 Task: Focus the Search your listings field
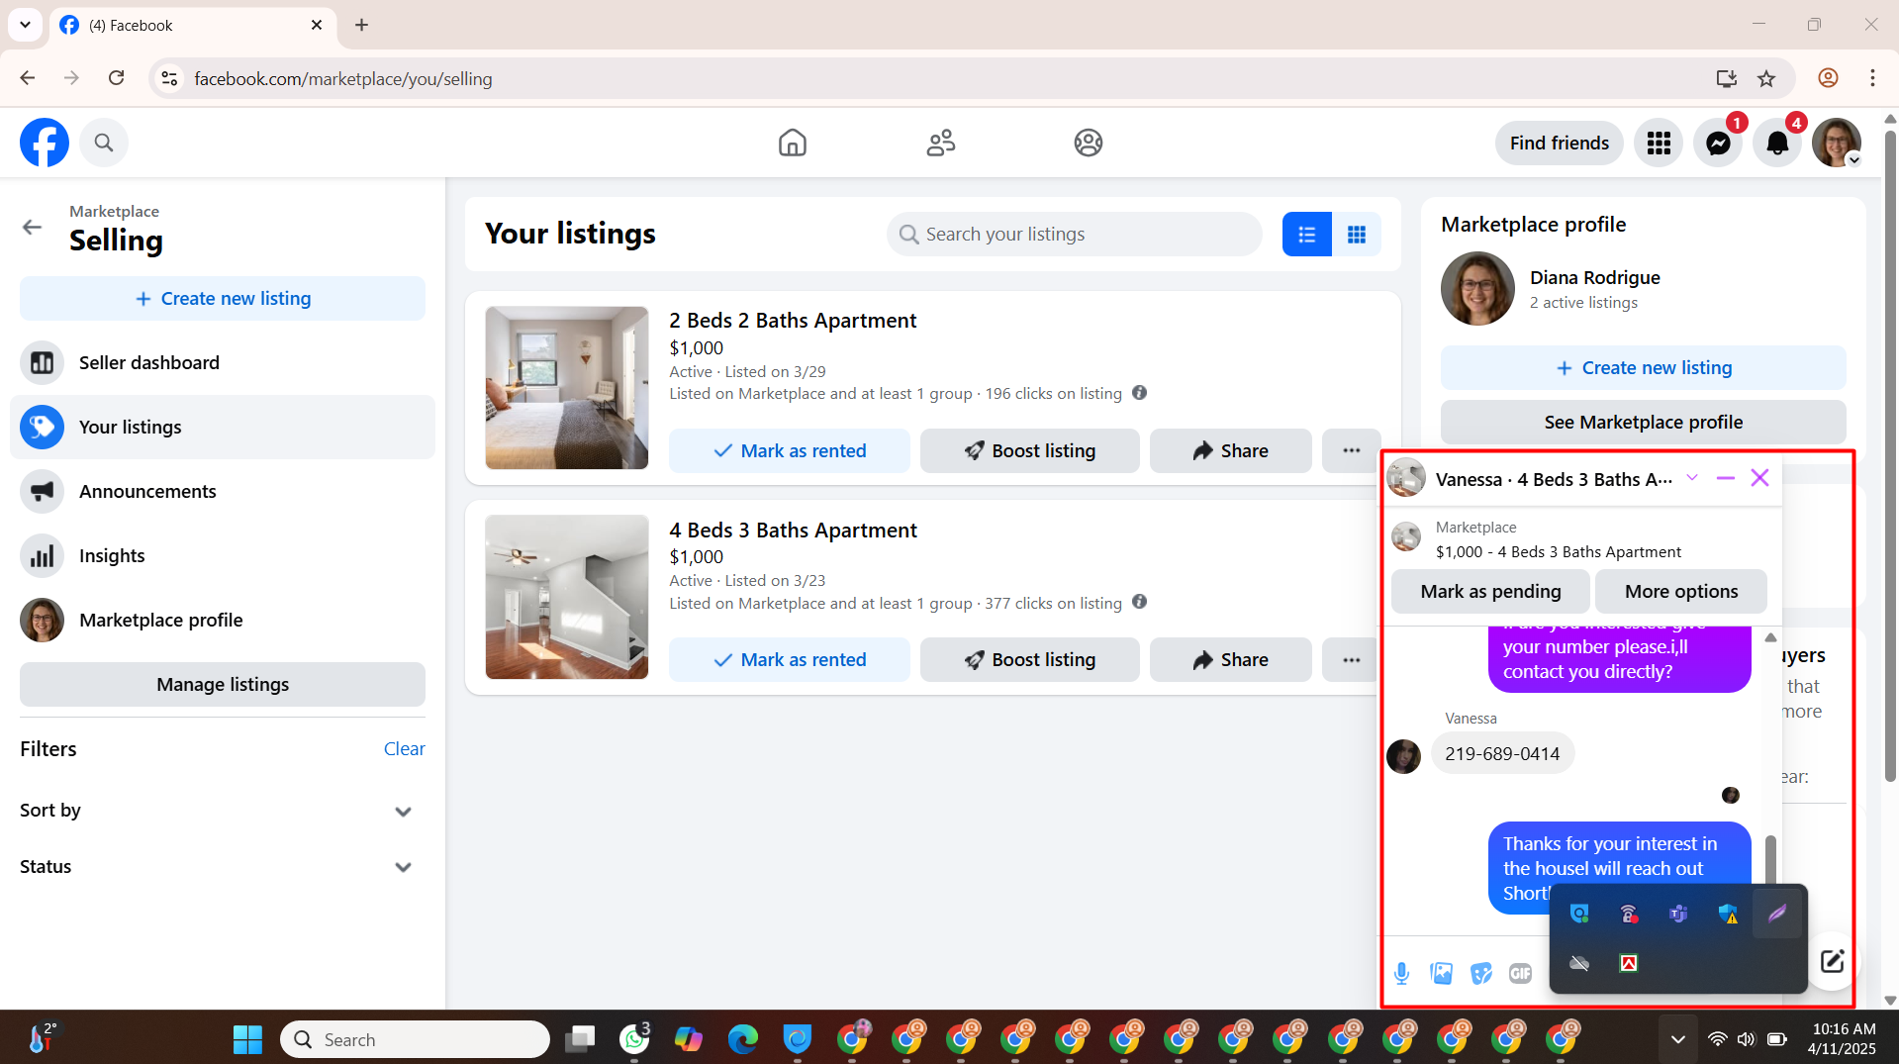point(1074,235)
